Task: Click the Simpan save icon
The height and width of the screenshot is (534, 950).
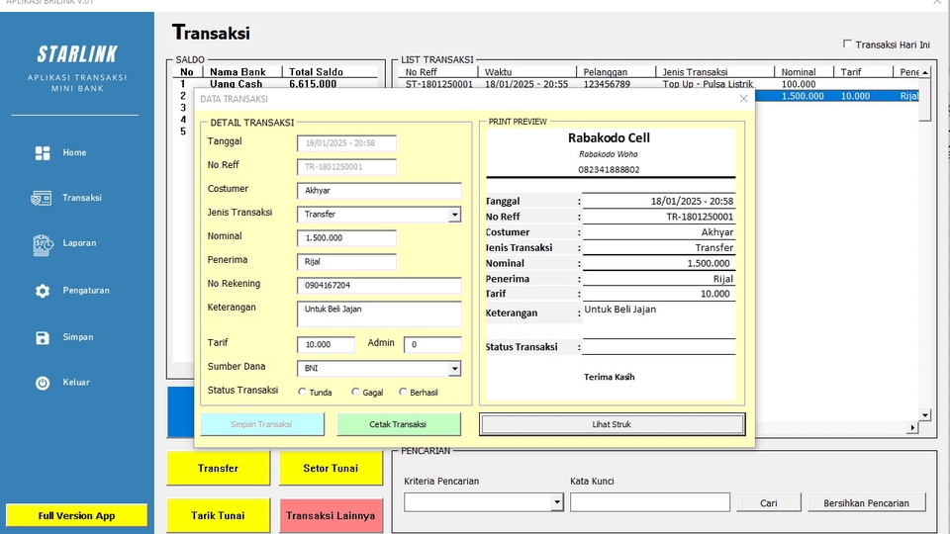Action: click(x=43, y=337)
